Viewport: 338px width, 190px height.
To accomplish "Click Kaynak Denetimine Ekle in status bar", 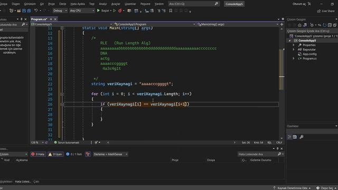I will pyautogui.click(x=292, y=188).
